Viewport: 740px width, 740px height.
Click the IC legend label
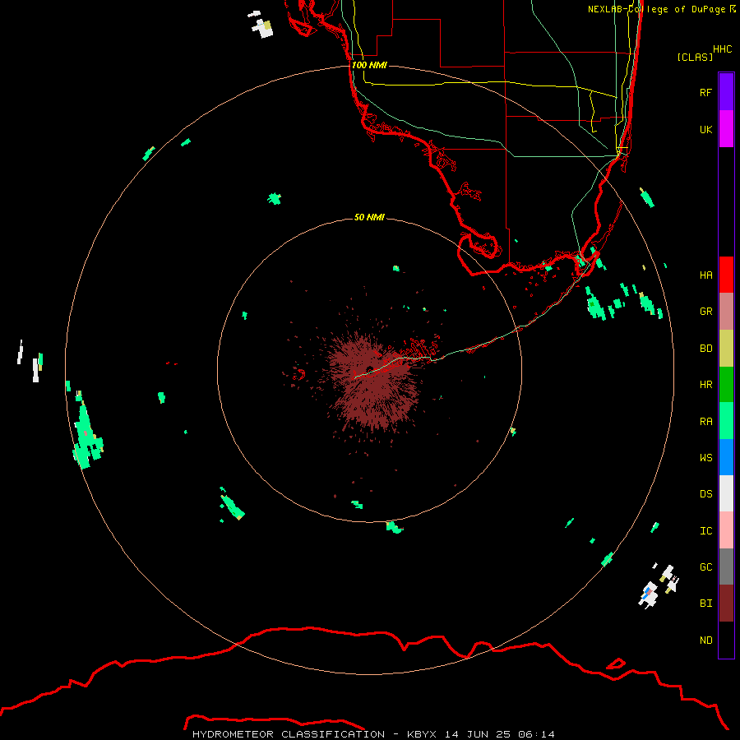[x=705, y=531]
